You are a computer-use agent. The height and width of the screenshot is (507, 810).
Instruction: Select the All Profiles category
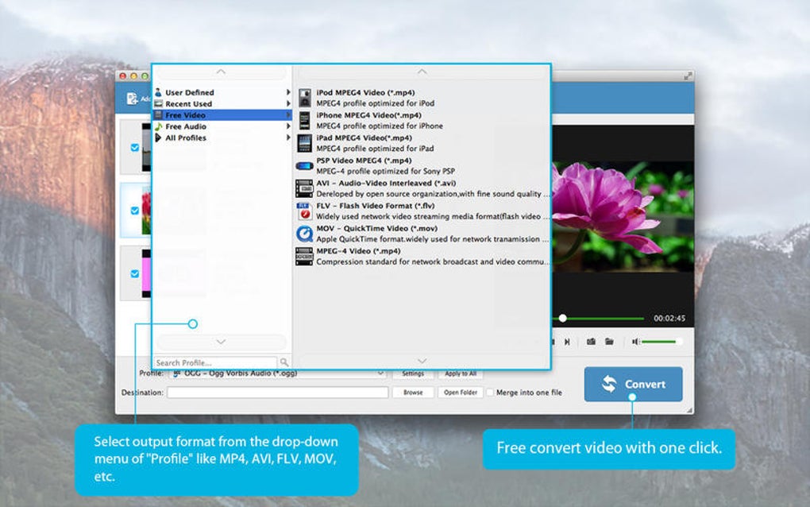click(222, 137)
